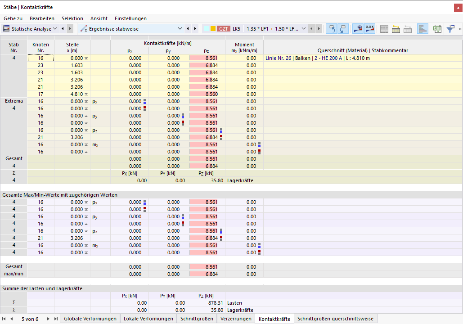Click the Moment mx column header
Image resolution: width=463 pixels, height=324 pixels.
point(244,47)
